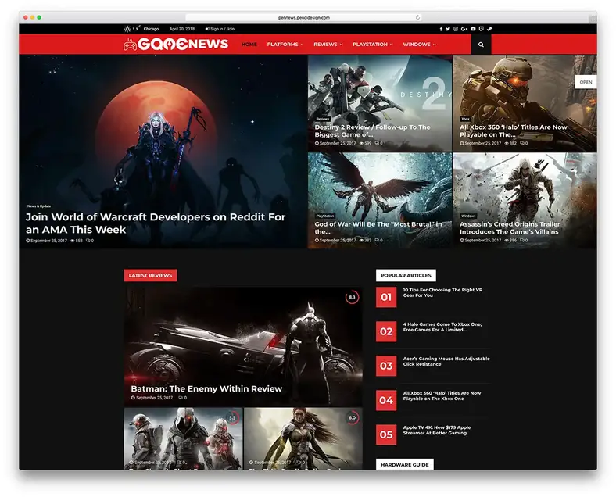Click the News & Update category tag
Viewport: 616px width, 497px height.
coord(39,206)
